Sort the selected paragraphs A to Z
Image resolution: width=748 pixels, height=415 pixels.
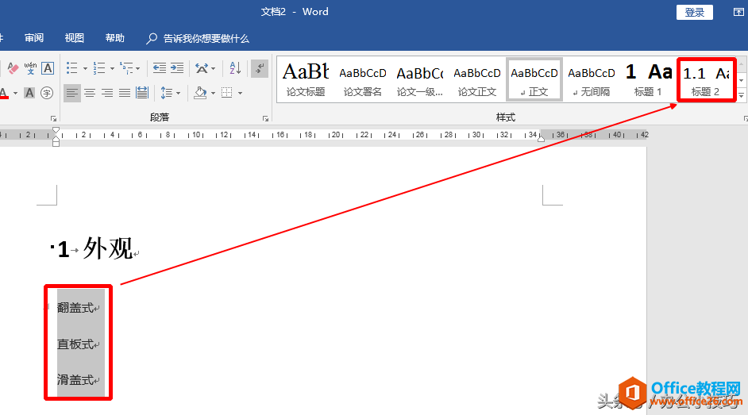235,68
